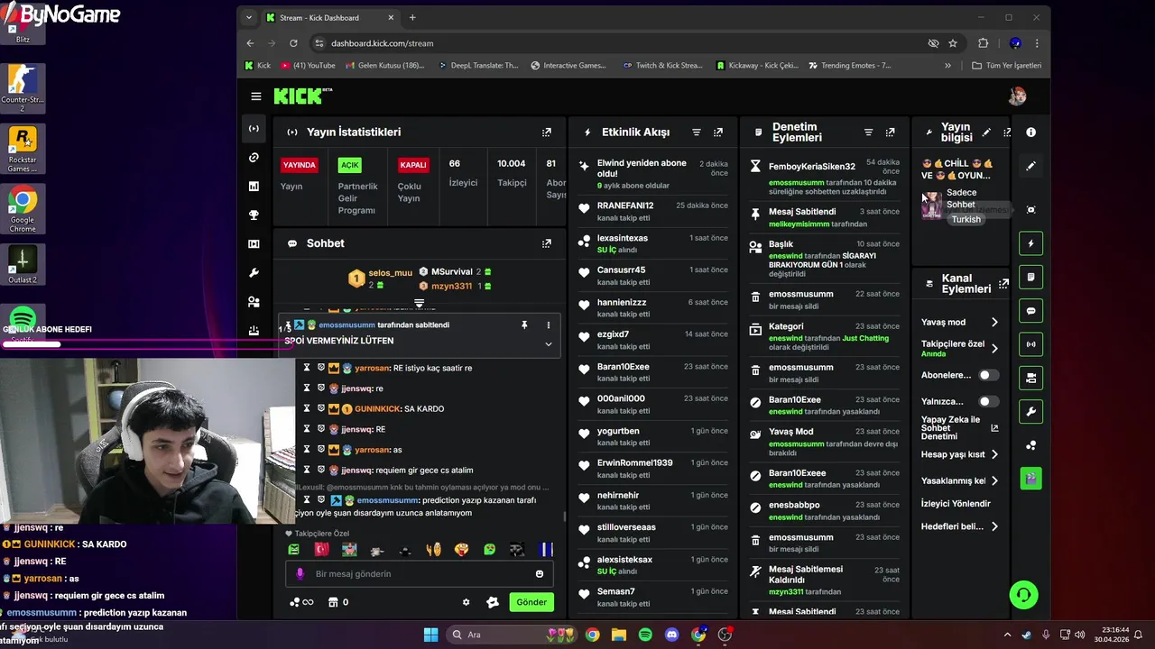Open chat settings gear next to Gönder
The image size is (1155, 649).
(x=466, y=602)
